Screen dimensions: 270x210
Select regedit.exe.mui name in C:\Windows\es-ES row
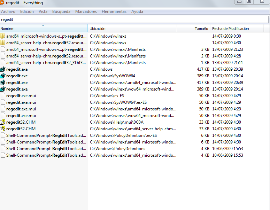21,96
